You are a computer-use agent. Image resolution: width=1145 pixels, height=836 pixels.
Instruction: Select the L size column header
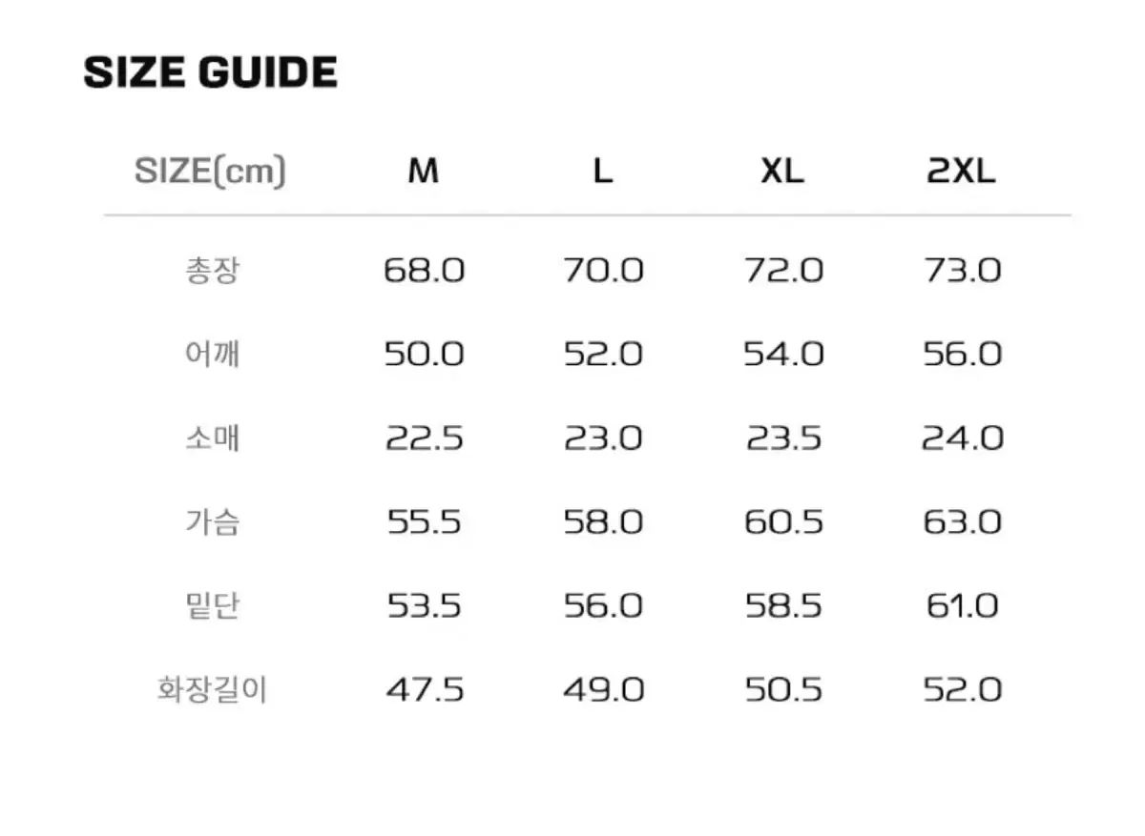click(x=602, y=172)
